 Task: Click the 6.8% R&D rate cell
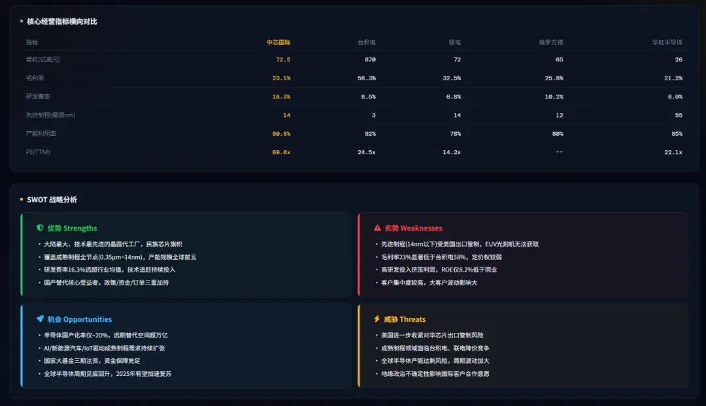[x=454, y=96]
